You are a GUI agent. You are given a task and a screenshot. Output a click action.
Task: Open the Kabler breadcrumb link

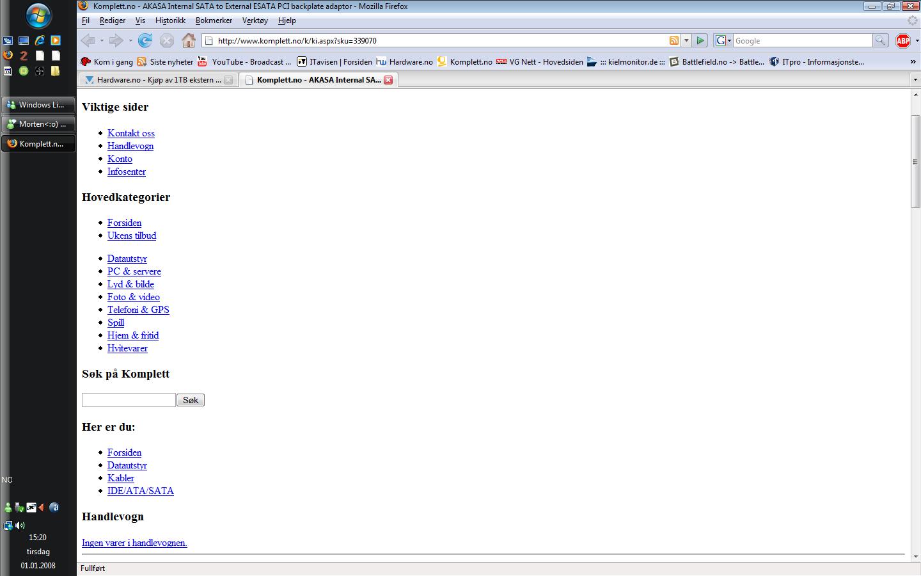point(121,478)
